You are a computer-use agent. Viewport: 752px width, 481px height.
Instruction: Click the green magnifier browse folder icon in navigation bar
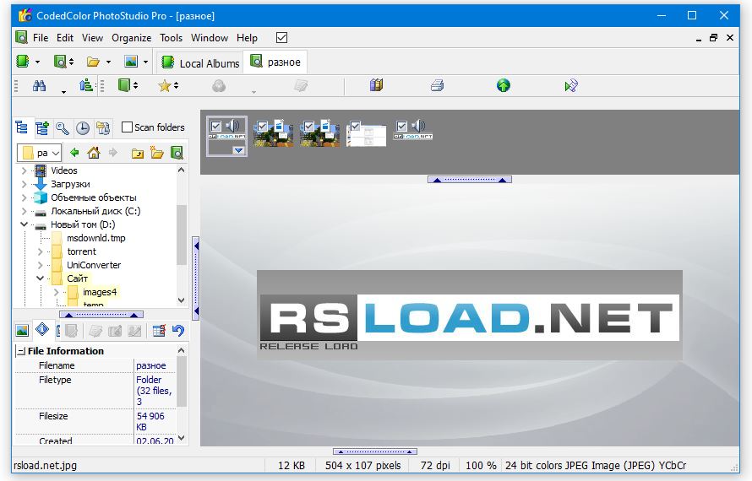tap(177, 153)
